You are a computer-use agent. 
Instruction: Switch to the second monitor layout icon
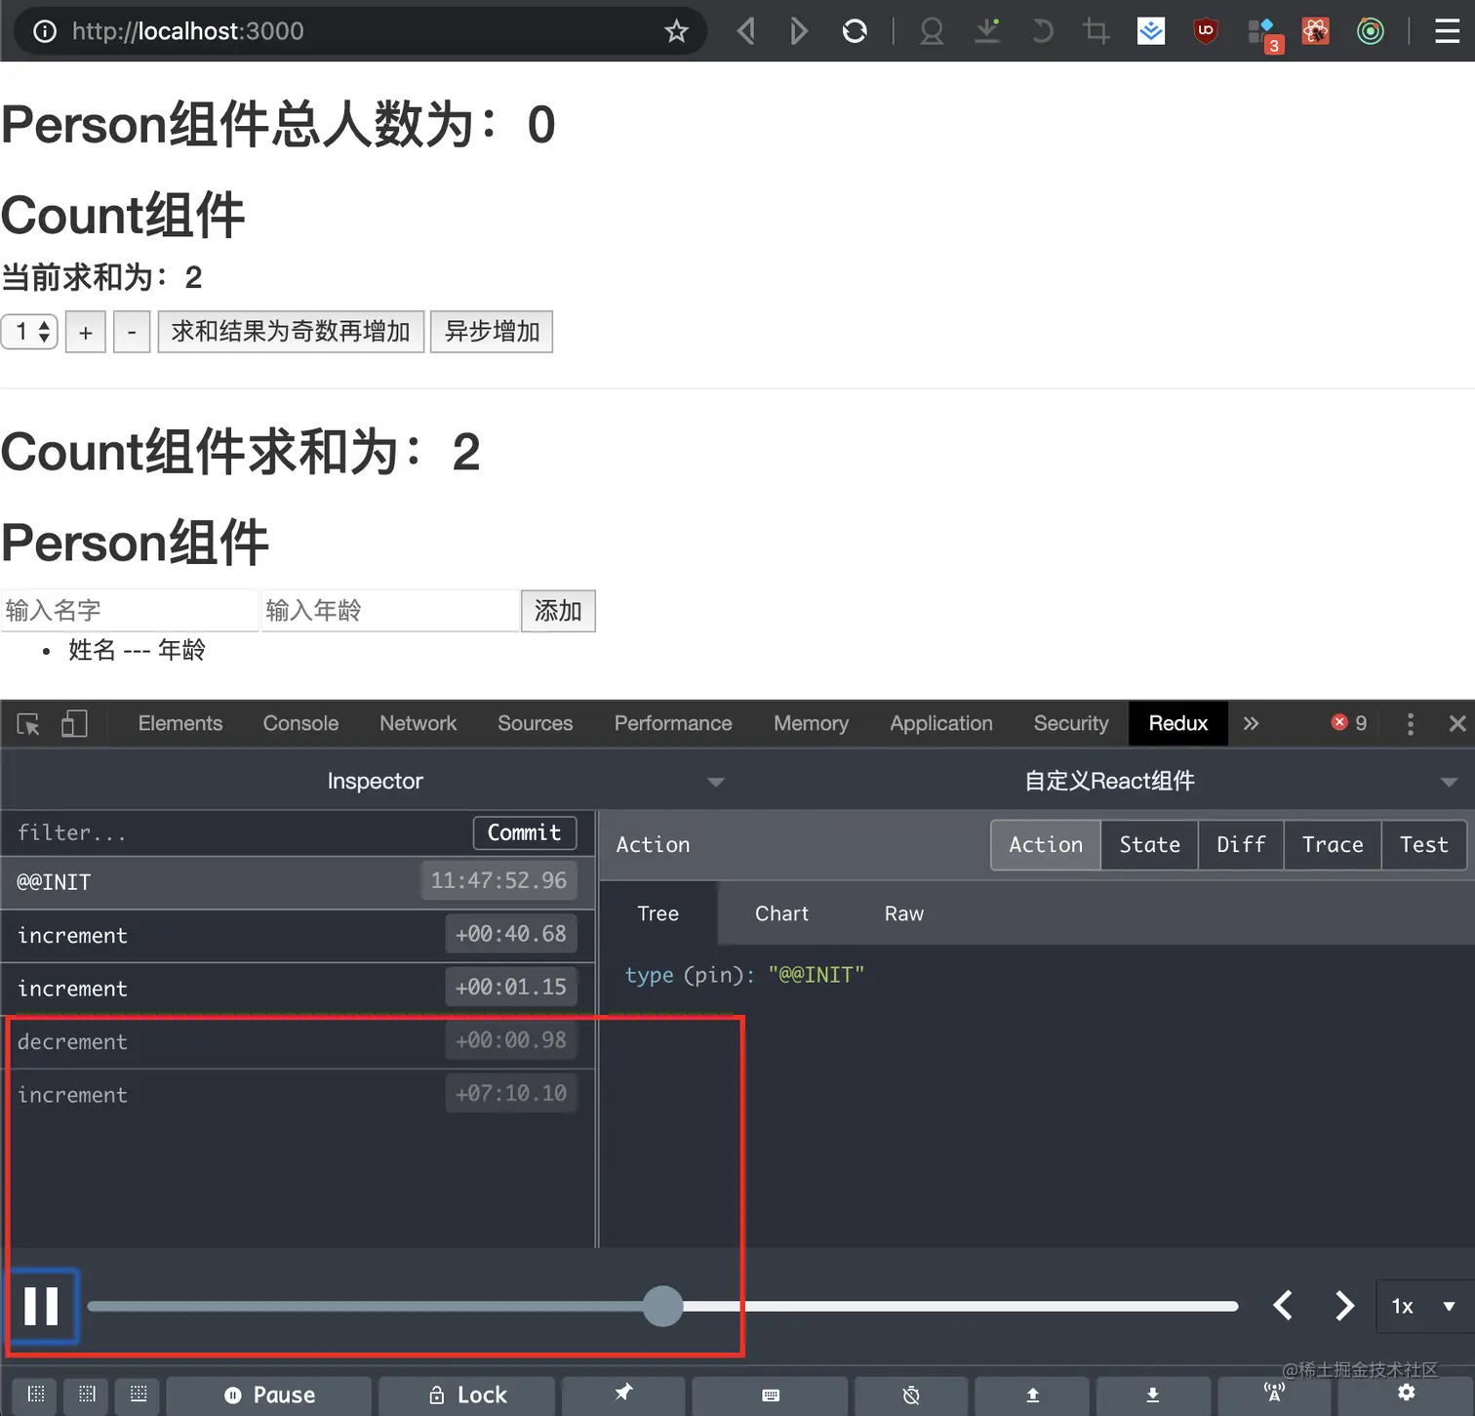tap(87, 1395)
